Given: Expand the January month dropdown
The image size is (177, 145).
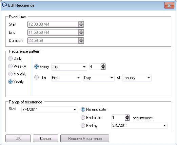Looking at the screenshot, I should 137,78.
